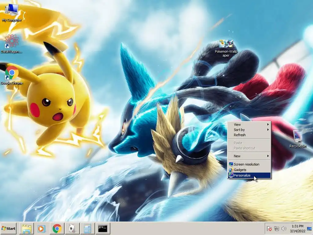Open the View submenu

(x=249, y=125)
